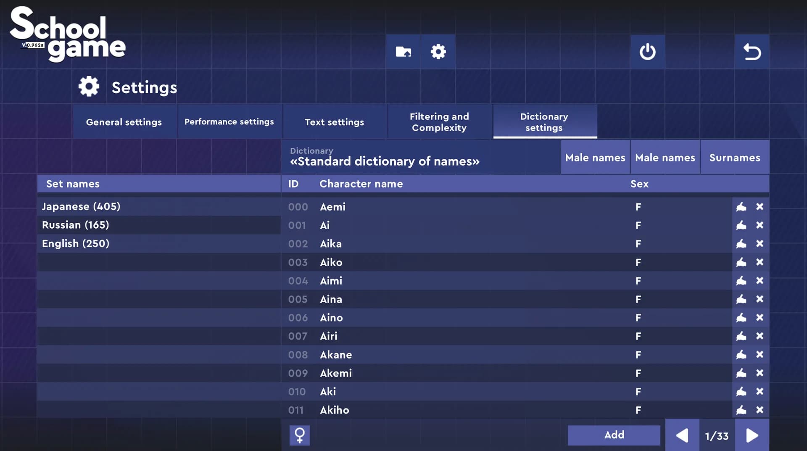Remove the name Akiho using X
807x451 pixels.
[760, 410]
